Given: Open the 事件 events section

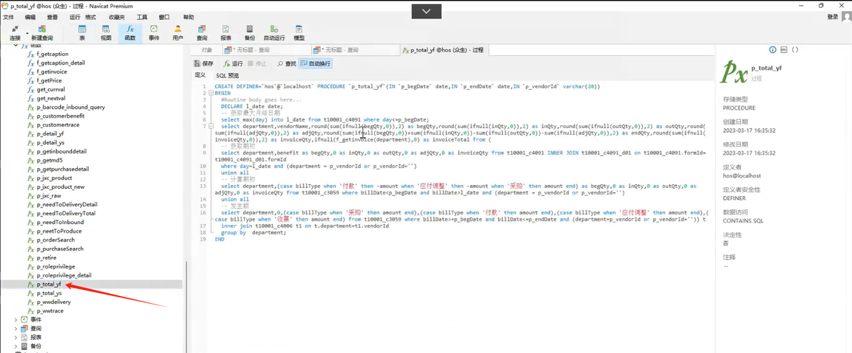Looking at the screenshot, I should point(154,33).
